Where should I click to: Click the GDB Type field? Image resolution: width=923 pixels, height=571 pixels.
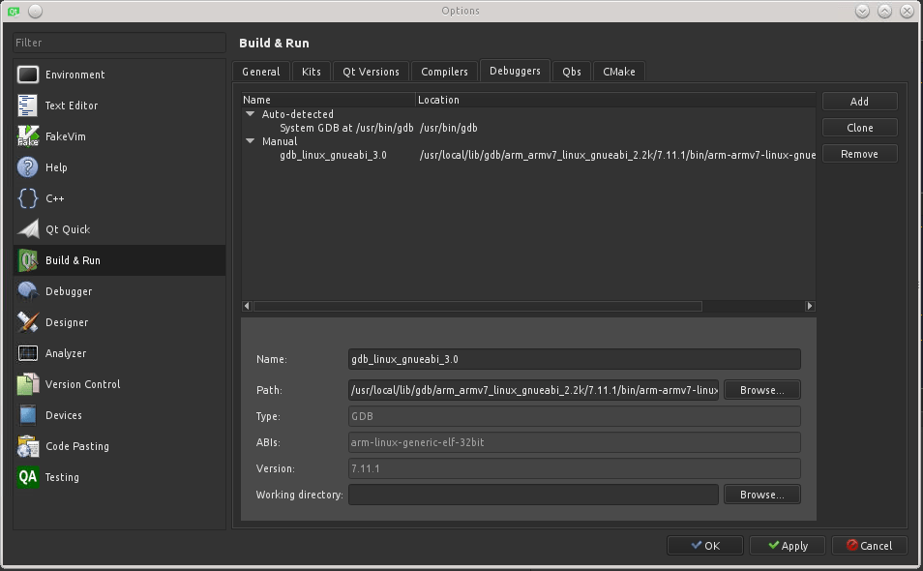point(574,416)
